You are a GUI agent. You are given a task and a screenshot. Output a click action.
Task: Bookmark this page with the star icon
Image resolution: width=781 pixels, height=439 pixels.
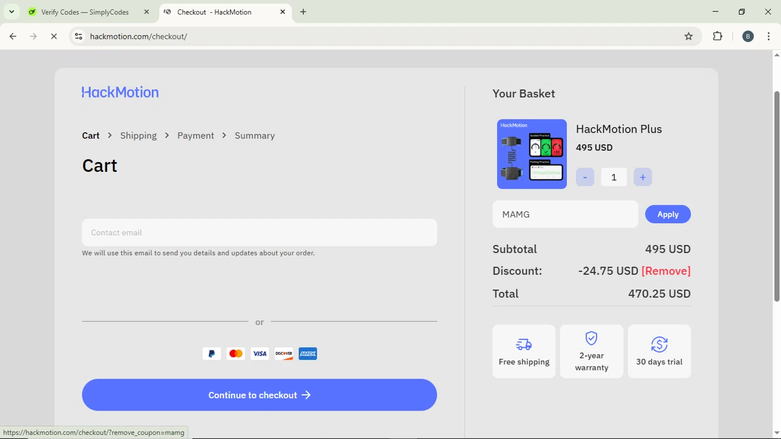(x=689, y=36)
